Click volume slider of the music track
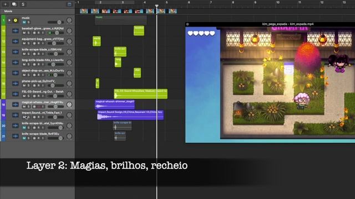Screen dimensions: 355x199 55,22
